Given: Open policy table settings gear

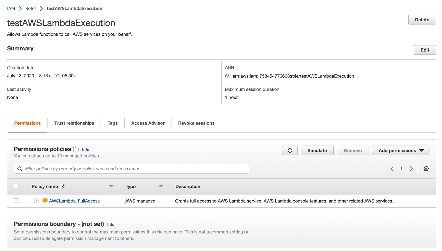Looking at the screenshot, I should click(x=426, y=169).
